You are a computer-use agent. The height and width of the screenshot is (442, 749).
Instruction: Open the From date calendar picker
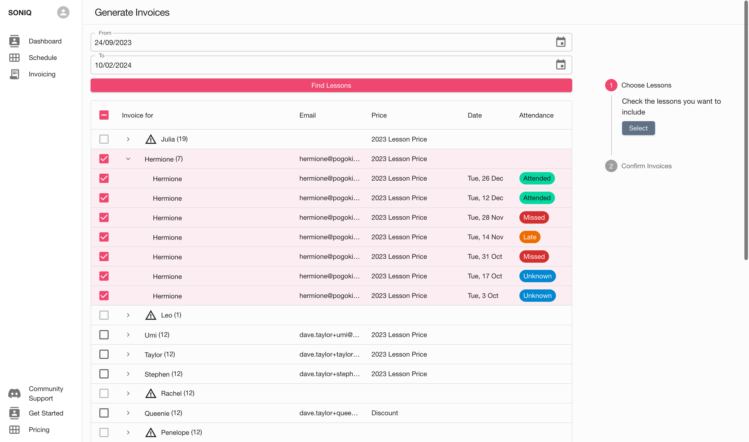(560, 42)
